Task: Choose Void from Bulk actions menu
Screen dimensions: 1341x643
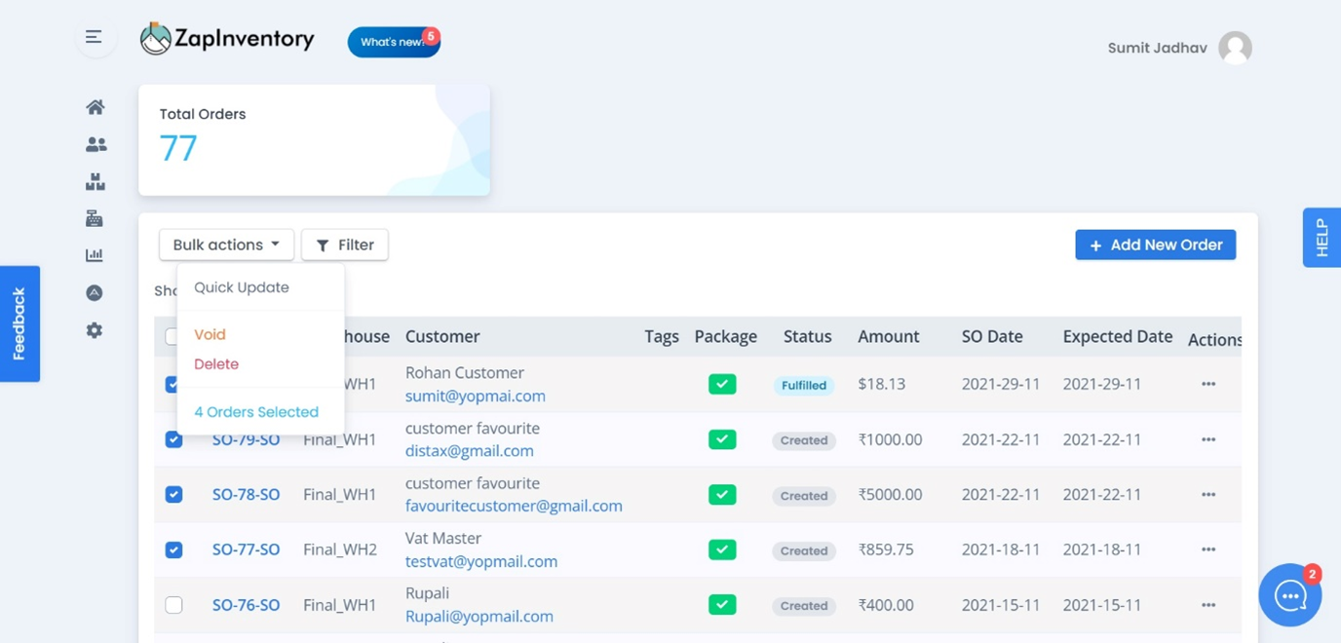Action: pyautogui.click(x=210, y=334)
